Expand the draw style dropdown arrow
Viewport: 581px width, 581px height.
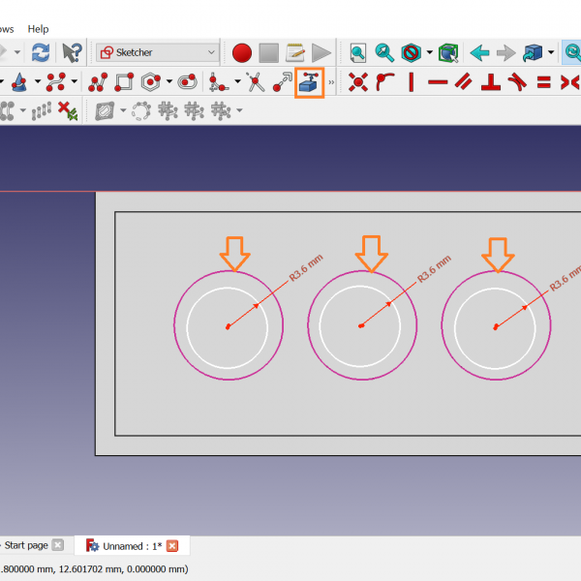coord(430,52)
